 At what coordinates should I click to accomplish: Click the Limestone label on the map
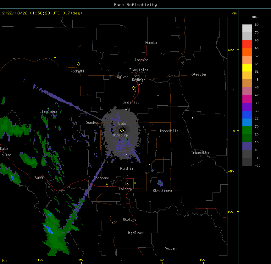pos(48,112)
